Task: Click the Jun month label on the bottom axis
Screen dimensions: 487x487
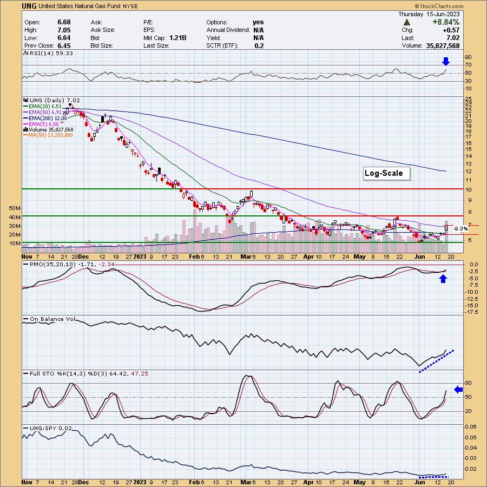Action: click(x=419, y=482)
